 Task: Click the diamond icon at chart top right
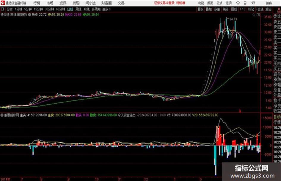(254, 15)
